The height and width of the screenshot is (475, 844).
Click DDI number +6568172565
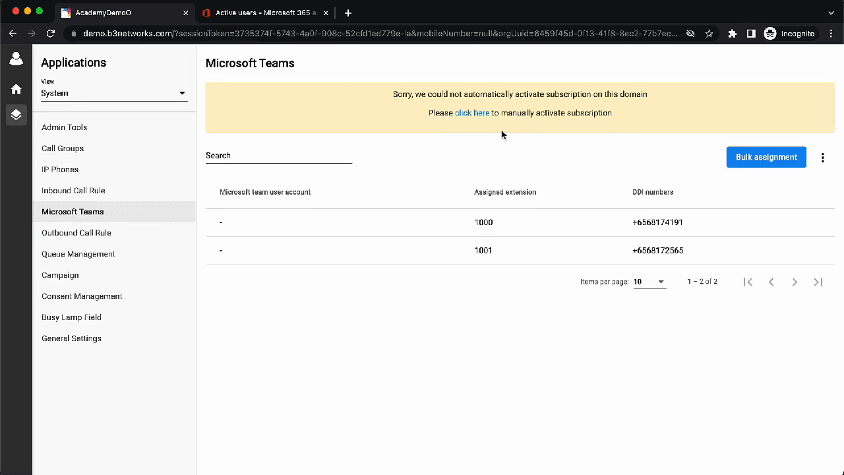657,251
